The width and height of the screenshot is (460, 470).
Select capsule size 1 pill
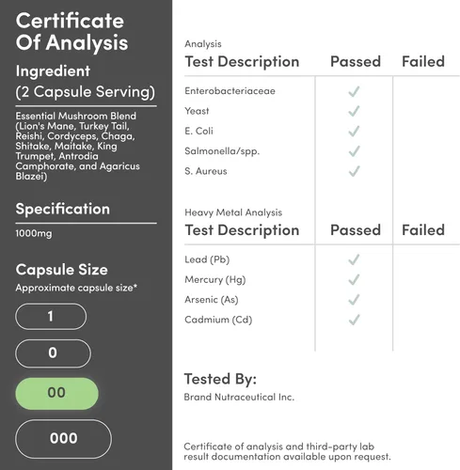[51, 316]
